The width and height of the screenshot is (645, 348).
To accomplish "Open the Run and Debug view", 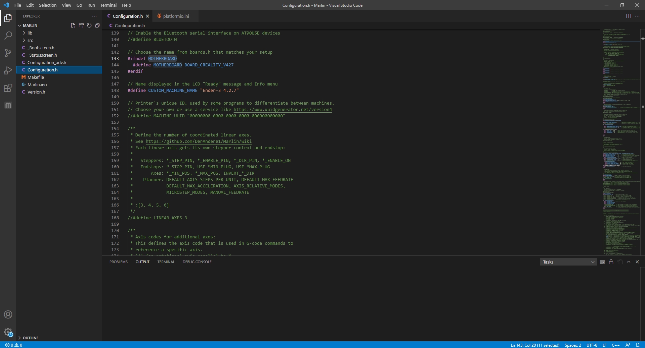I will (x=8, y=70).
